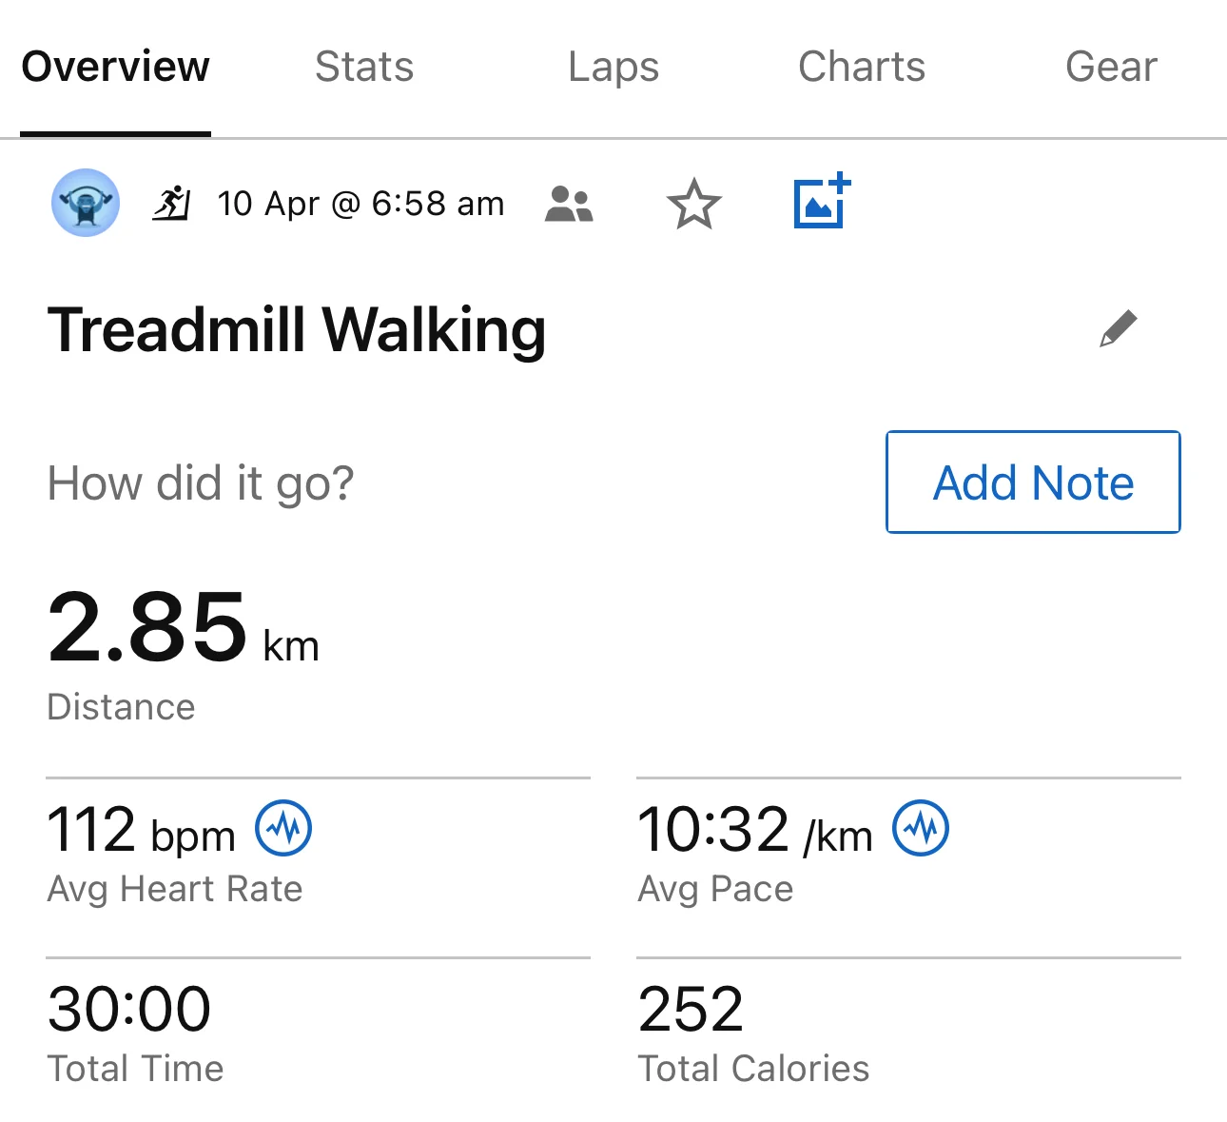Click the add photo icon
The height and width of the screenshot is (1122, 1227).
coord(822,202)
